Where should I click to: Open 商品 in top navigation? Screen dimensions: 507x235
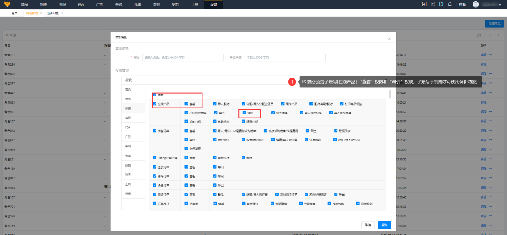point(24,4)
